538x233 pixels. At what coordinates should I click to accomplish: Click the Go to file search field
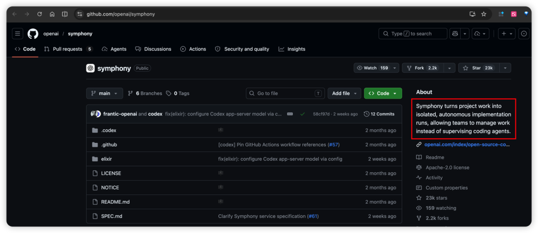pos(285,93)
